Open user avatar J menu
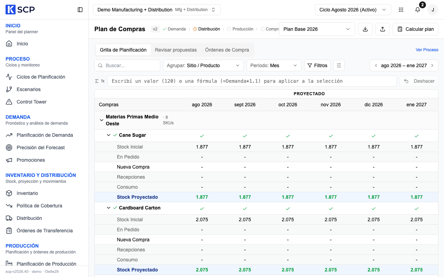 click(433, 10)
